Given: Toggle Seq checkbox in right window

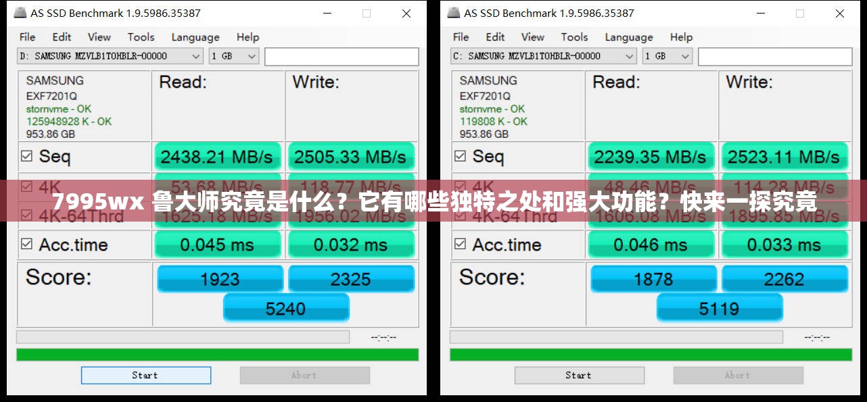Looking at the screenshot, I should pos(460,156).
